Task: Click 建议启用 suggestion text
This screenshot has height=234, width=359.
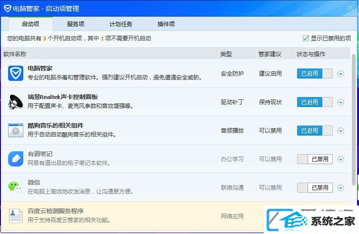Action: (270, 74)
